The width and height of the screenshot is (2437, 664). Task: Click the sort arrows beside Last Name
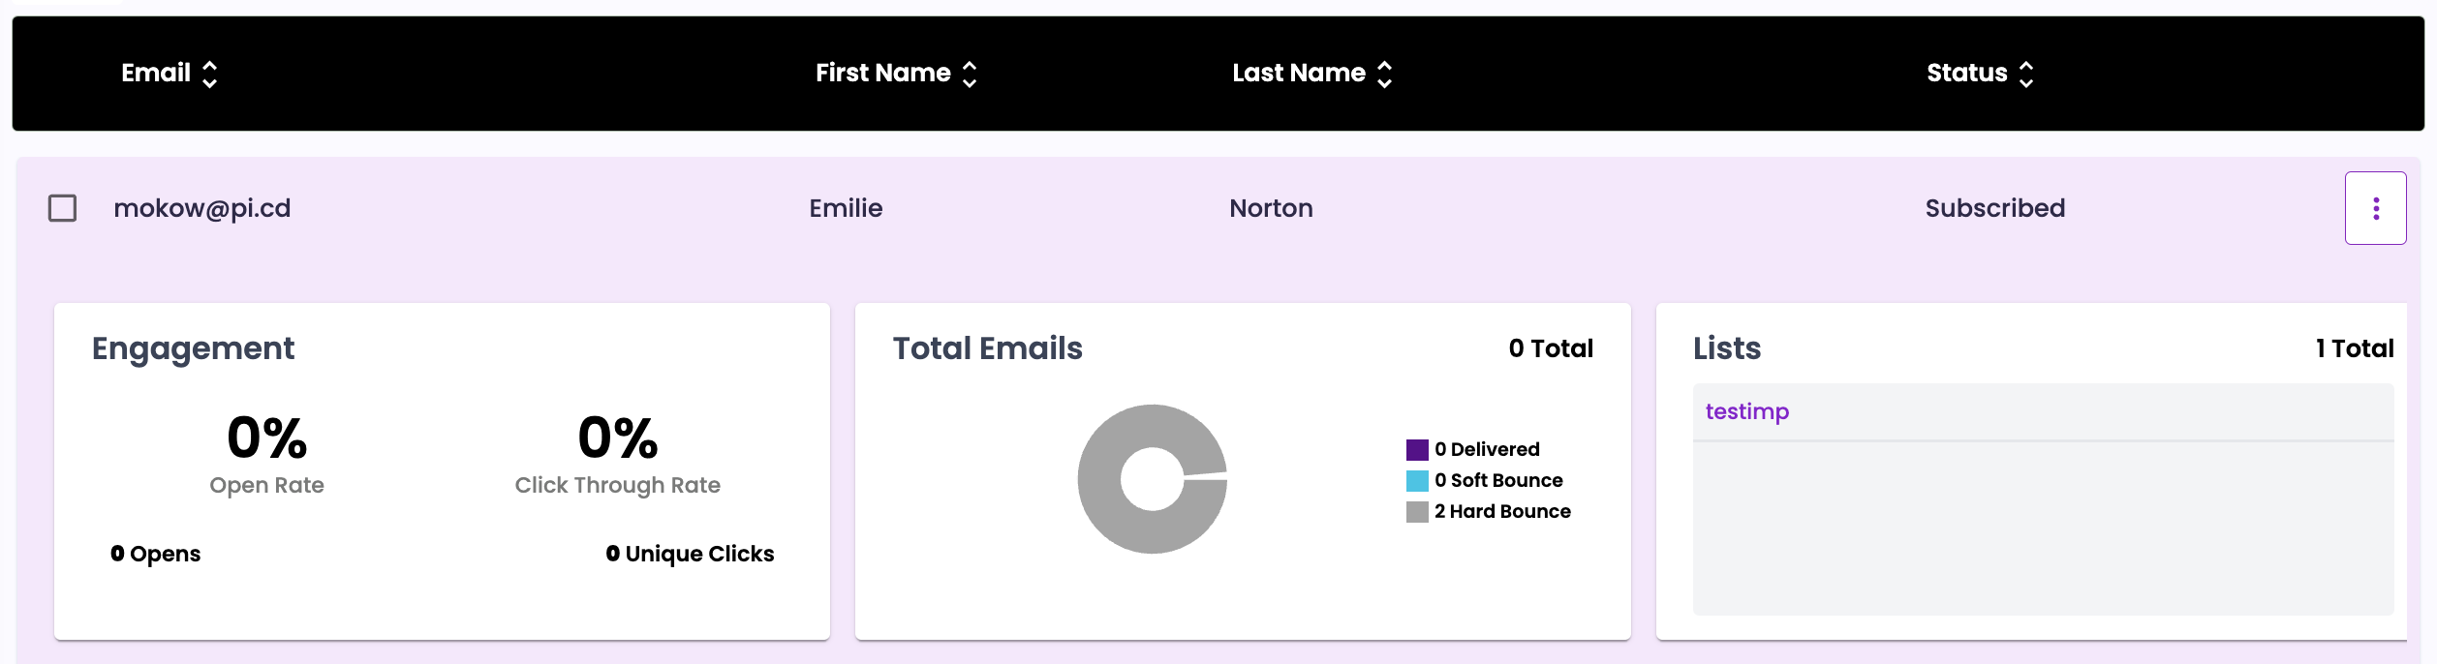click(1384, 75)
